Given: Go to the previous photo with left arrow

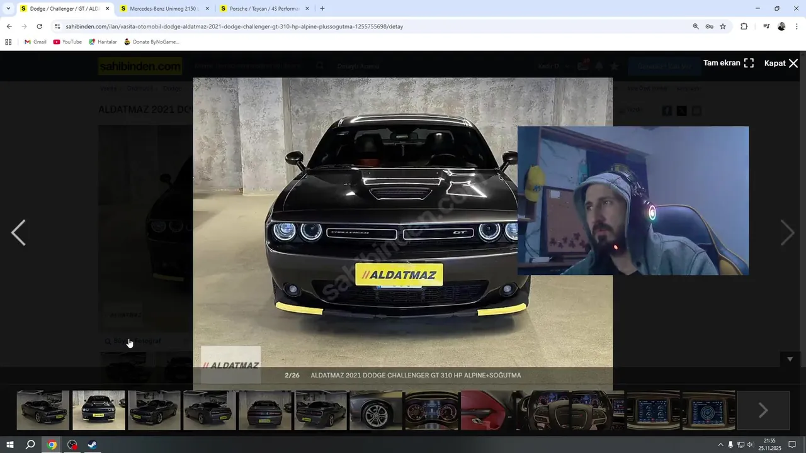Looking at the screenshot, I should coord(18,233).
